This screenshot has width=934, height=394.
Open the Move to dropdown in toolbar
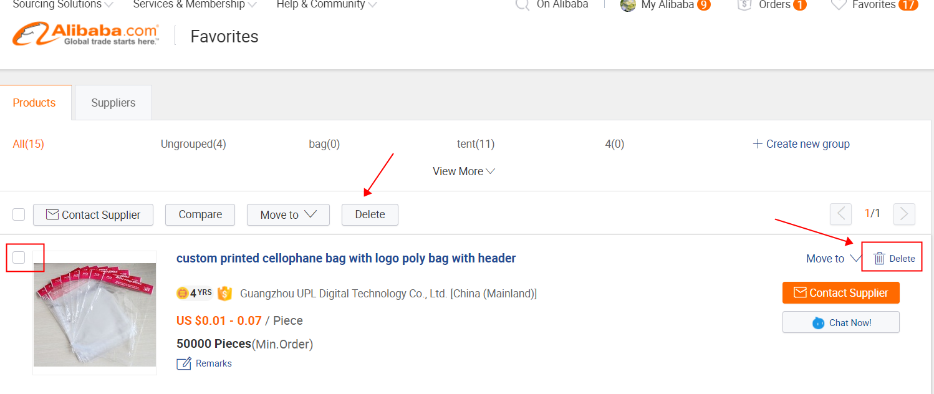(288, 214)
